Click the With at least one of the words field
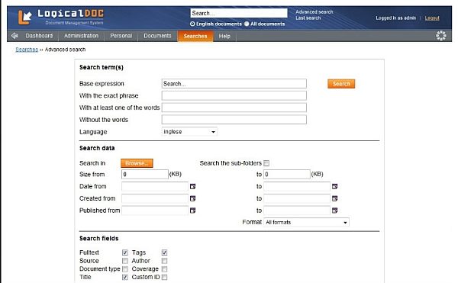This screenshot has height=283, width=458. point(234,108)
